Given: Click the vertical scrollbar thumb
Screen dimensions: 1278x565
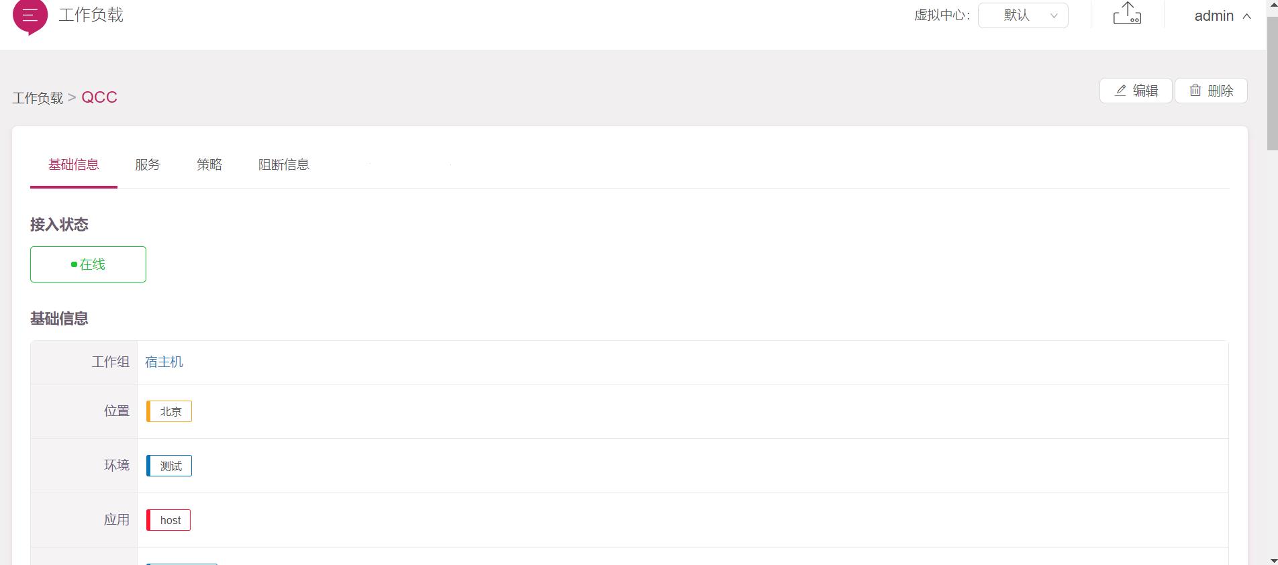Looking at the screenshot, I should pyautogui.click(x=1272, y=81).
